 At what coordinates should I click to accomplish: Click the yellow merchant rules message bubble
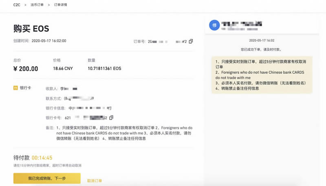tap(262, 74)
